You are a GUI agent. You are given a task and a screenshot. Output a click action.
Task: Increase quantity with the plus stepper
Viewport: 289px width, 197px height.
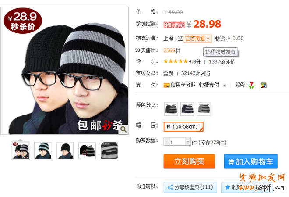tap(188, 141)
